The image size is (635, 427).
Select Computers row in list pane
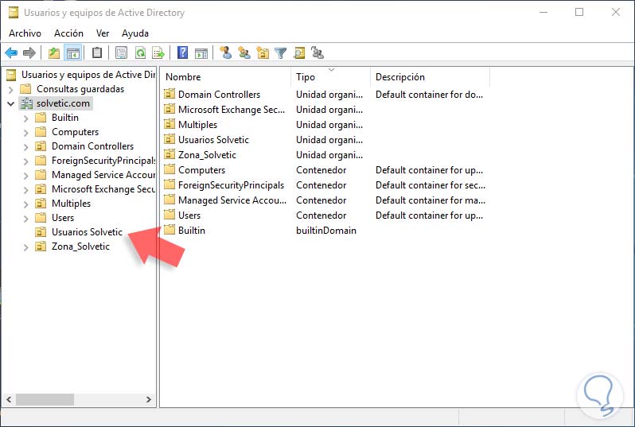tap(201, 170)
